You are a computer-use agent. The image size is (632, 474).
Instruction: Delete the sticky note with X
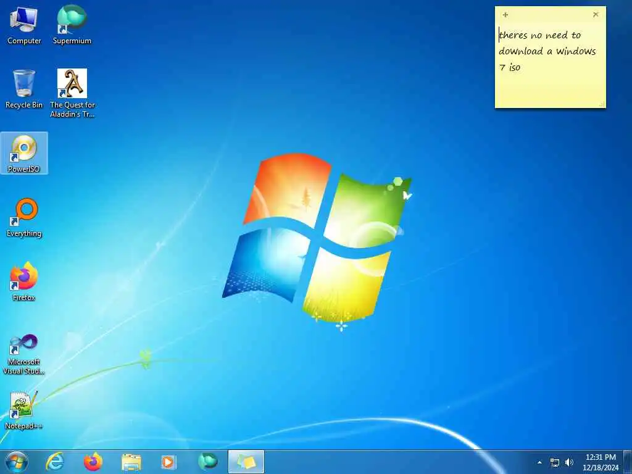(596, 15)
